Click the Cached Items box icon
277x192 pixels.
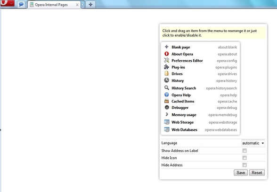(x=166, y=101)
